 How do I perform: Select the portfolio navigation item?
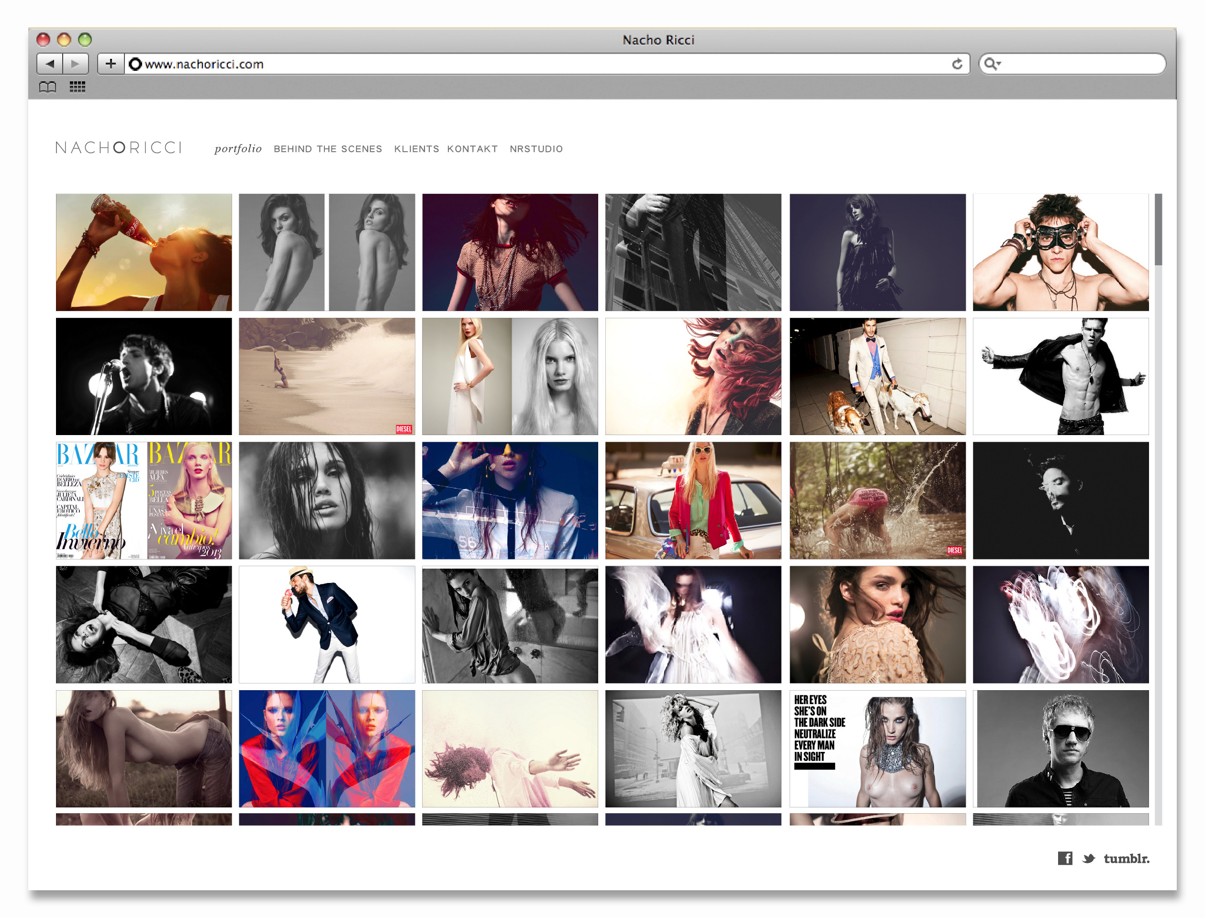(x=238, y=148)
